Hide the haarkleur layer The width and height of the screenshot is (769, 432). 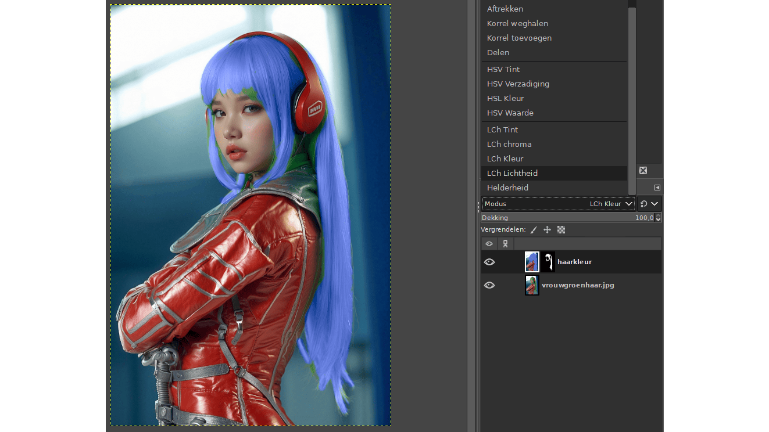pyautogui.click(x=489, y=262)
